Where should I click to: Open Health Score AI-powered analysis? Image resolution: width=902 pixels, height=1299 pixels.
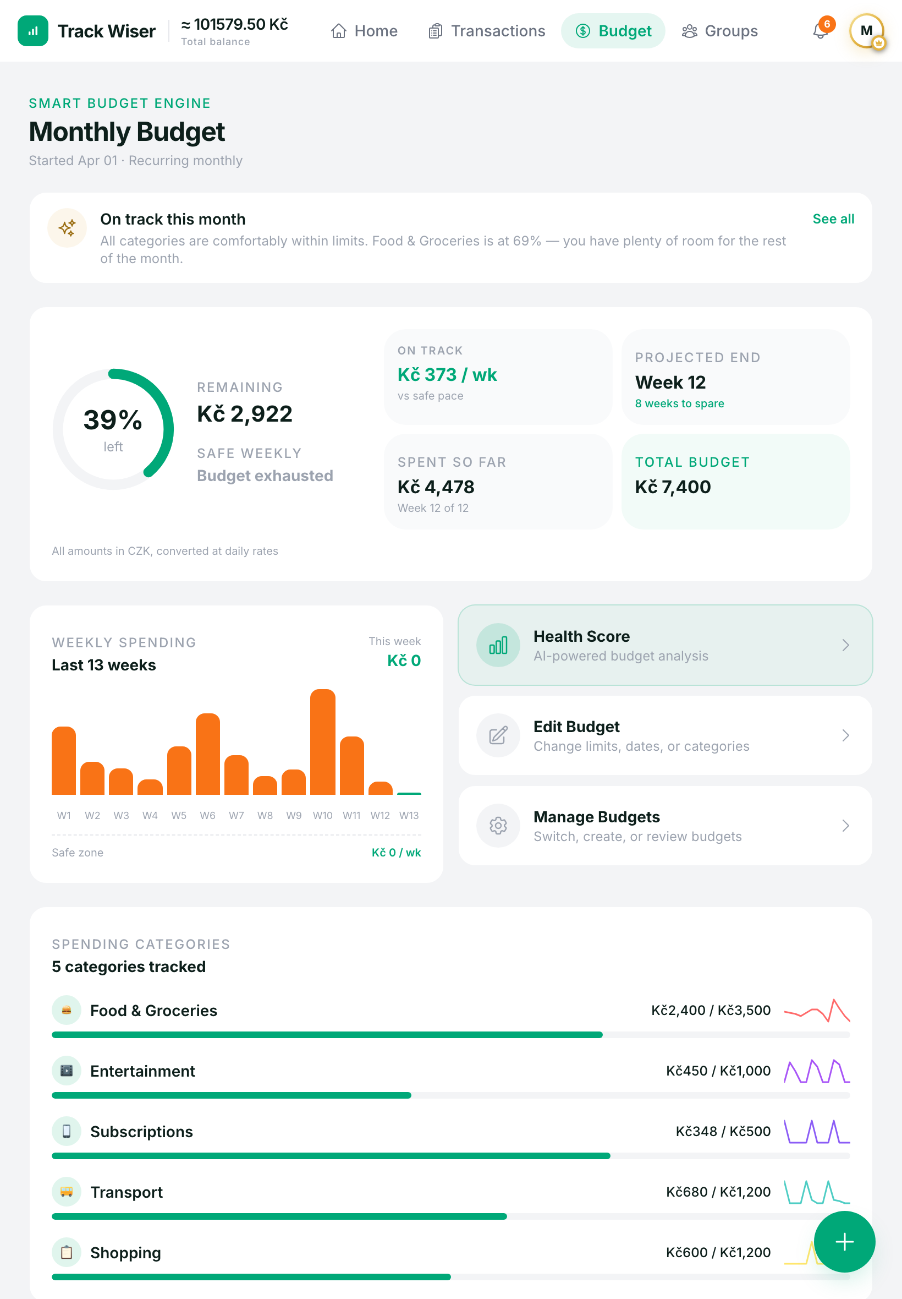tap(665, 645)
